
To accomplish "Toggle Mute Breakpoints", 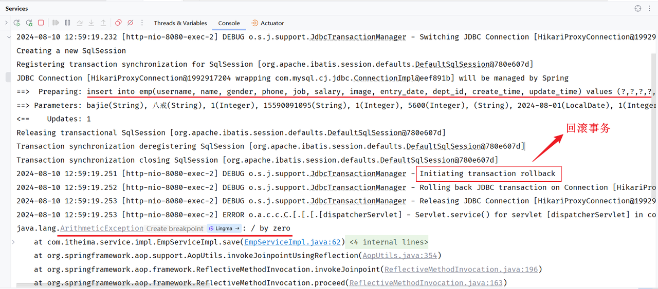I will pyautogui.click(x=130, y=23).
